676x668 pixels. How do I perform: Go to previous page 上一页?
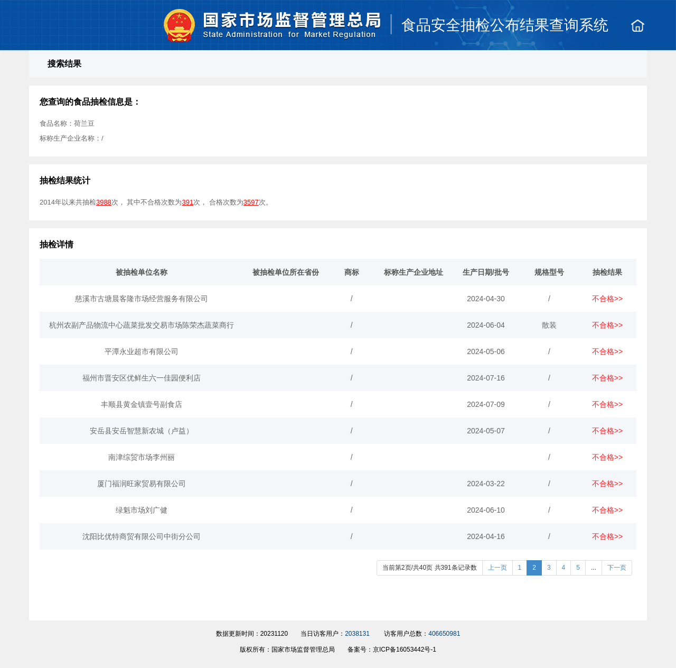pyautogui.click(x=497, y=568)
